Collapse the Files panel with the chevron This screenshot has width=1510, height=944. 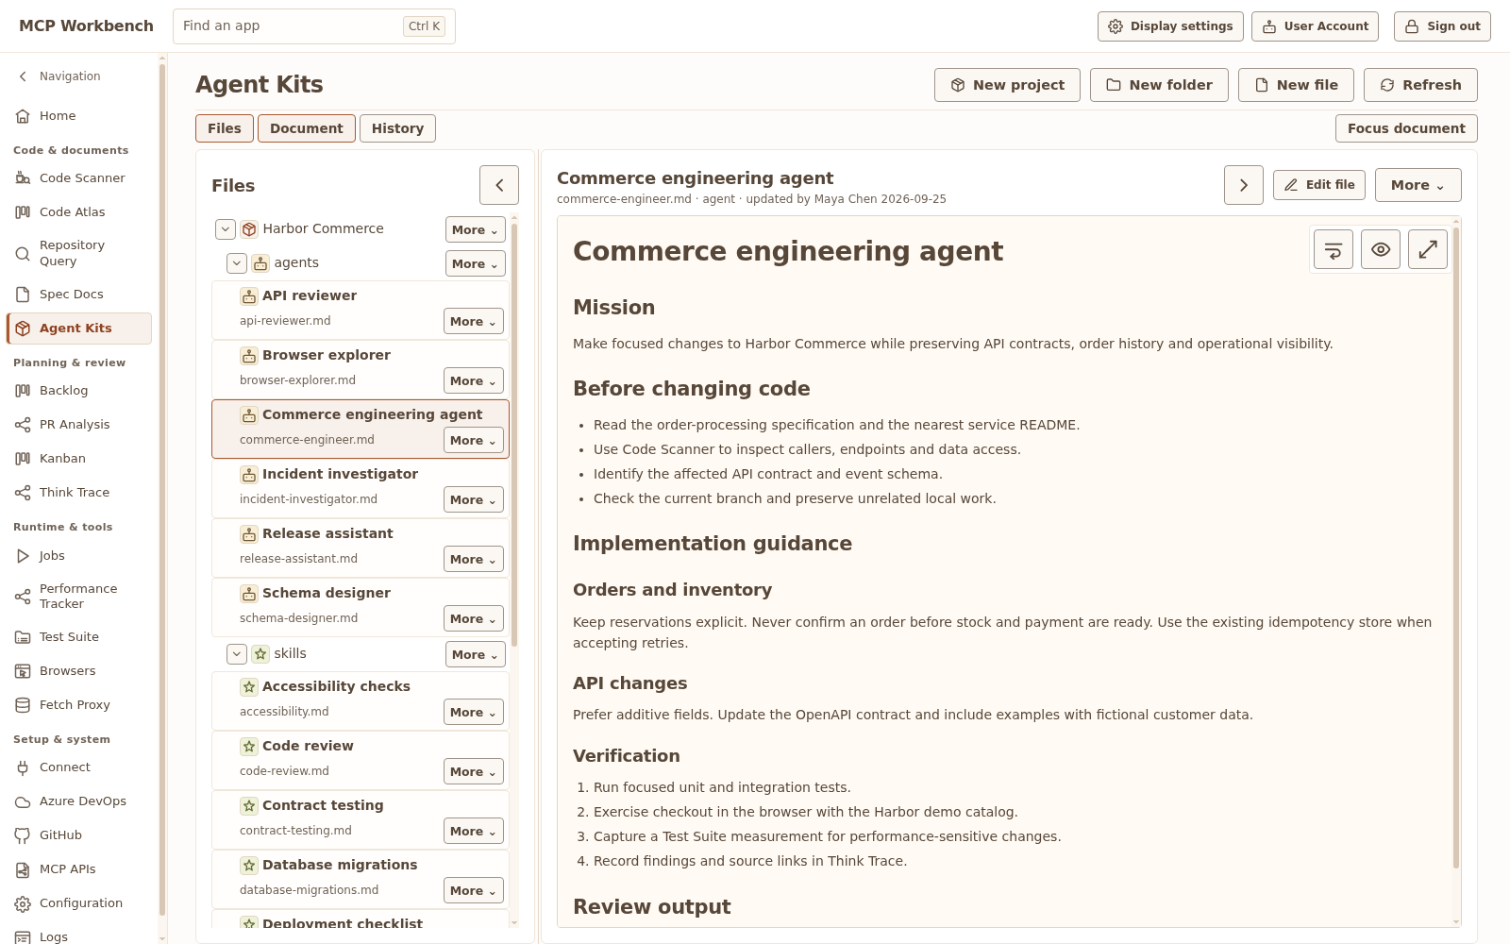tap(499, 185)
